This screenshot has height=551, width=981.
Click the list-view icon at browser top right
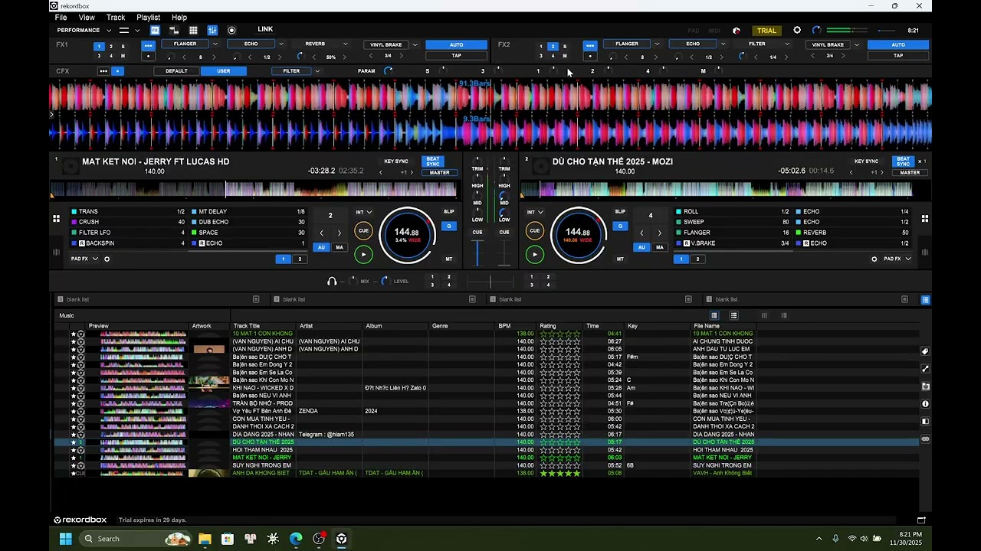tap(925, 300)
